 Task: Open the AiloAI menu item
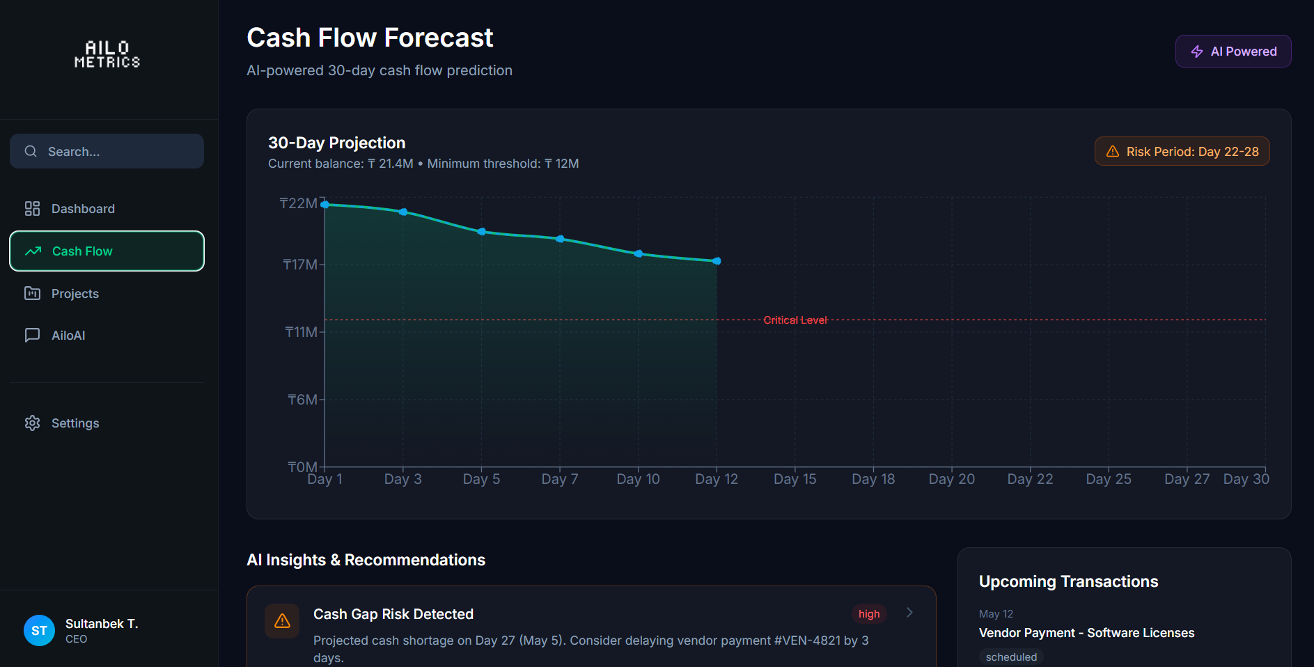coord(107,335)
